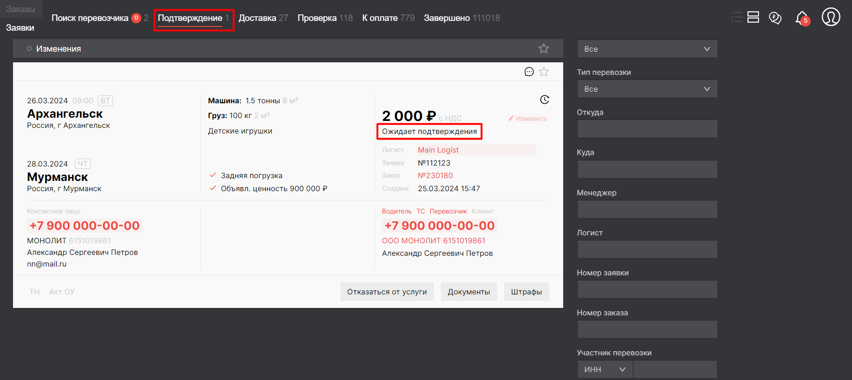Switch to Проверка tab
Viewport: 852px width, 380px height.
(317, 18)
